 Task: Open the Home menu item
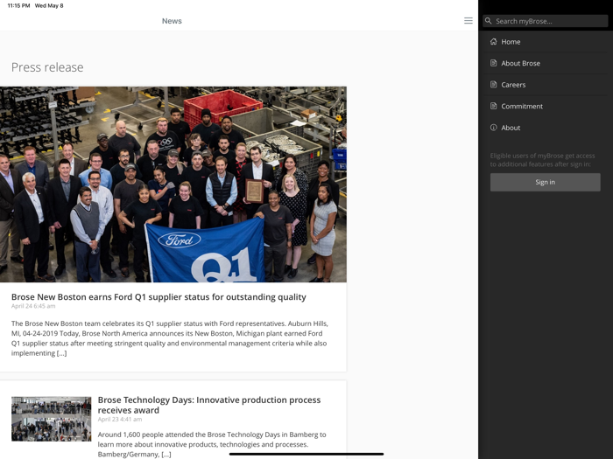point(545,42)
